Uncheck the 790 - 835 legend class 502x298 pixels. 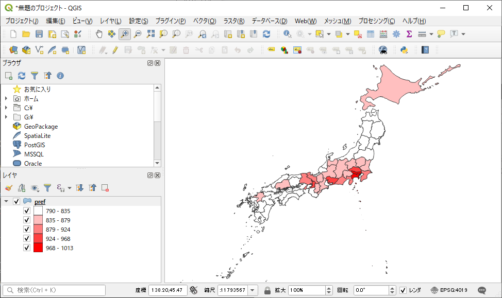point(27,211)
